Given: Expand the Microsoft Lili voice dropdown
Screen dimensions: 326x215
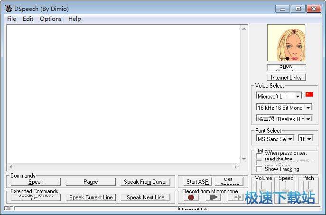Looking at the screenshot, I should click(298, 96).
